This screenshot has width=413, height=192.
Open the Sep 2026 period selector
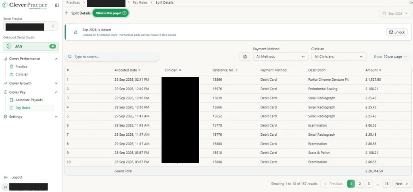[x=395, y=13]
